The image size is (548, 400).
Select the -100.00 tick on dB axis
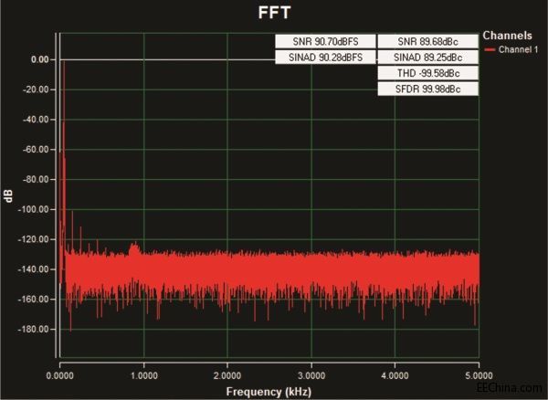[x=35, y=209]
